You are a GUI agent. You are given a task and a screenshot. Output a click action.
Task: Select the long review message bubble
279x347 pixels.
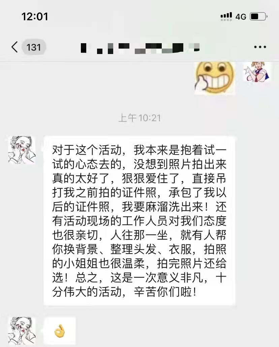click(139, 220)
